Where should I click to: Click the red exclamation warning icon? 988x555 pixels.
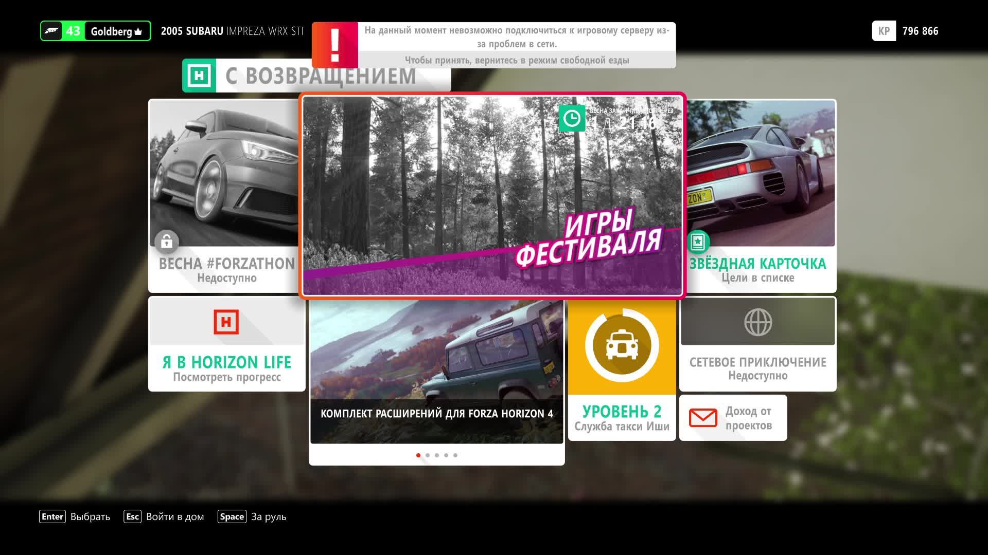(335, 45)
